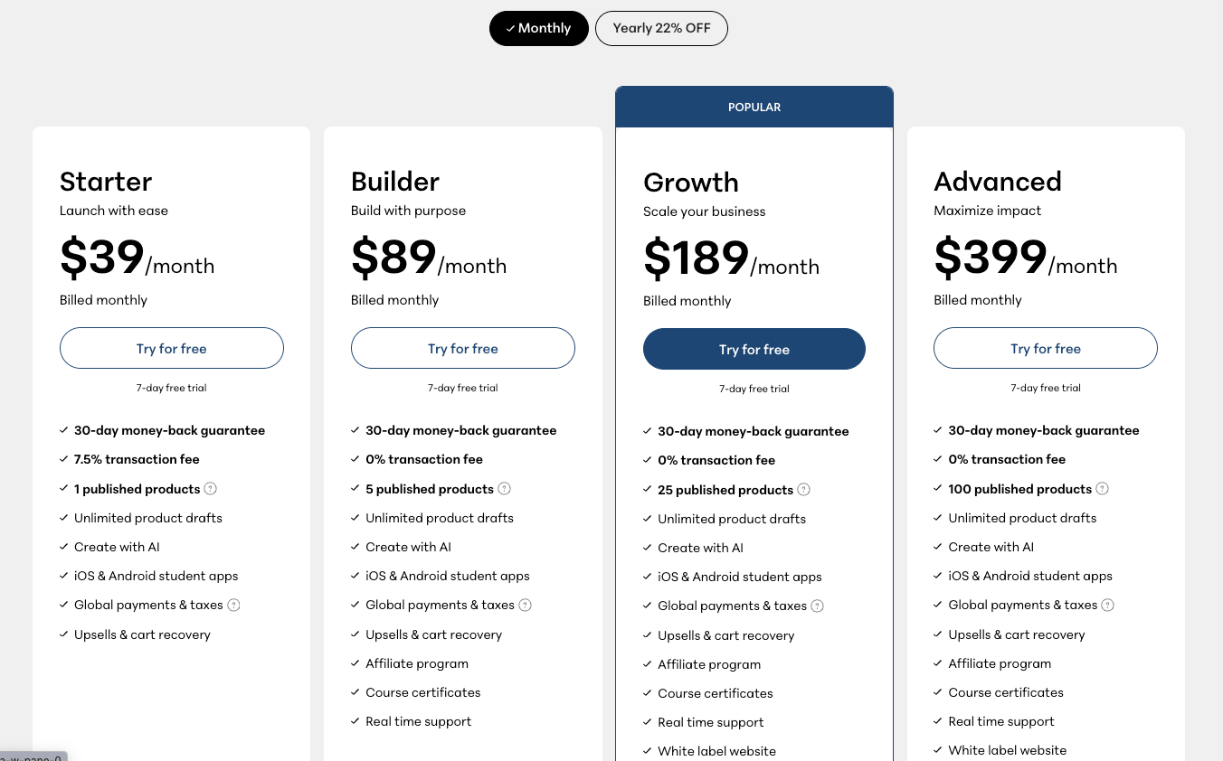Open tooltip for Starter's 1 published products
Viewport: 1223px width, 761px height.
tap(210, 488)
